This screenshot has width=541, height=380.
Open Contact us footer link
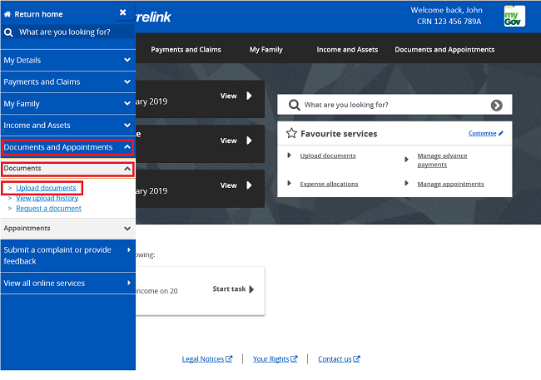pyautogui.click(x=335, y=359)
